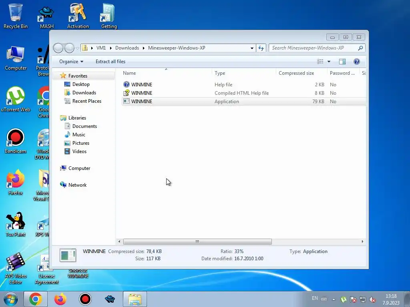This screenshot has height=307, width=410.
Task: Open the Organize menu
Action: point(71,61)
